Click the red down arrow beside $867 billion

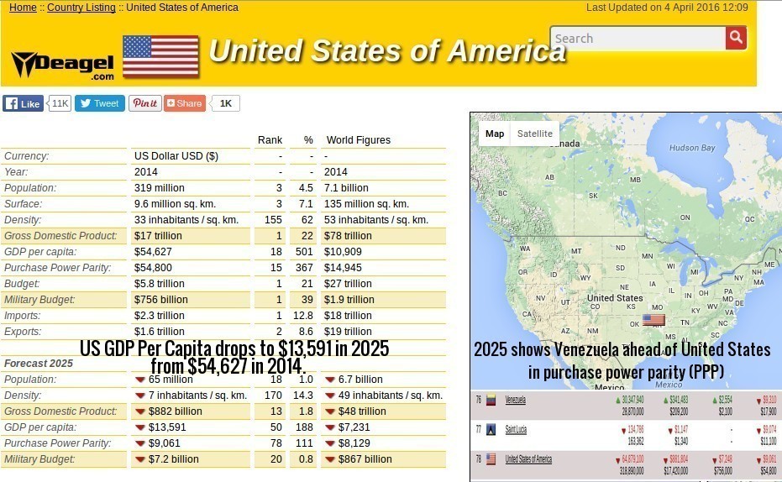click(329, 459)
